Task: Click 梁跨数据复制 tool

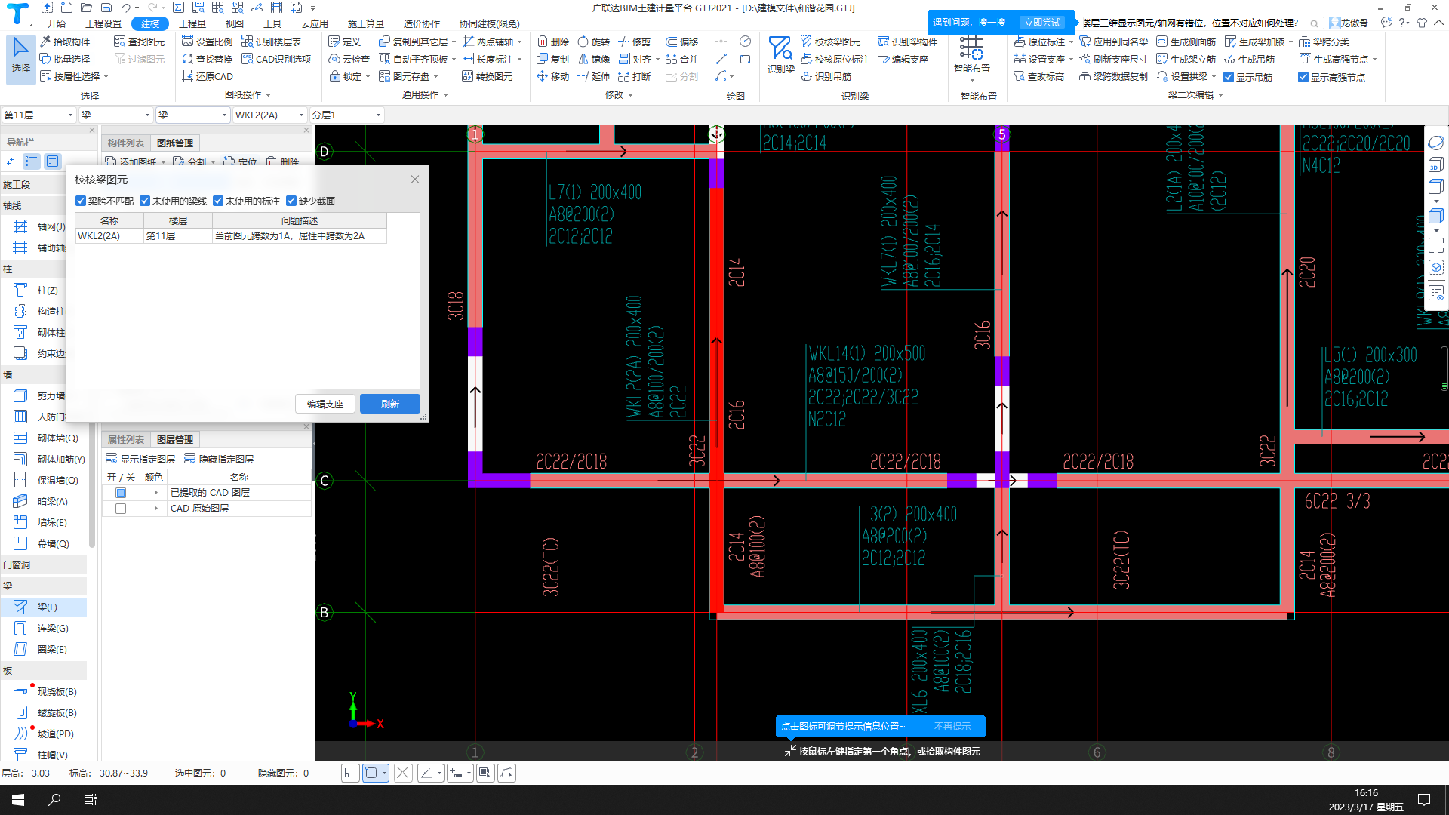Action: [x=1113, y=76]
